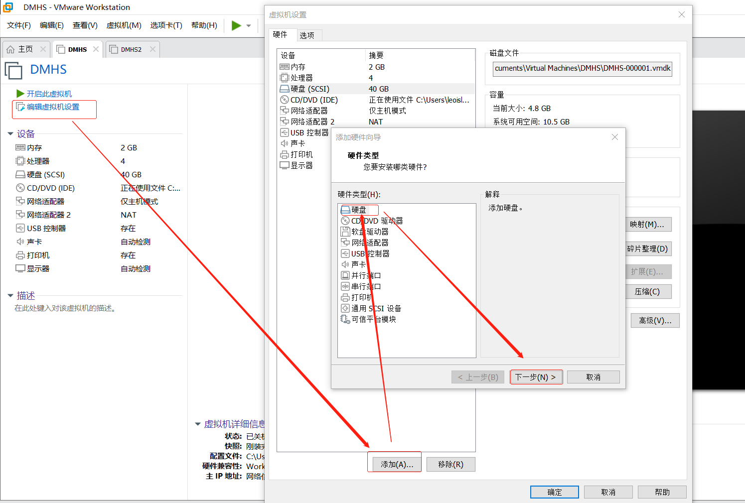This screenshot has width=745, height=503.
Task: Select the 网络适配器 hardware type
Action: click(371, 243)
